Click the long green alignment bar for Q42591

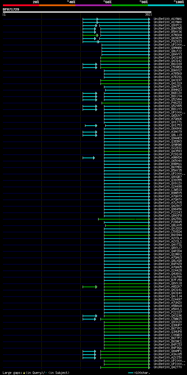[x=124, y=219]
